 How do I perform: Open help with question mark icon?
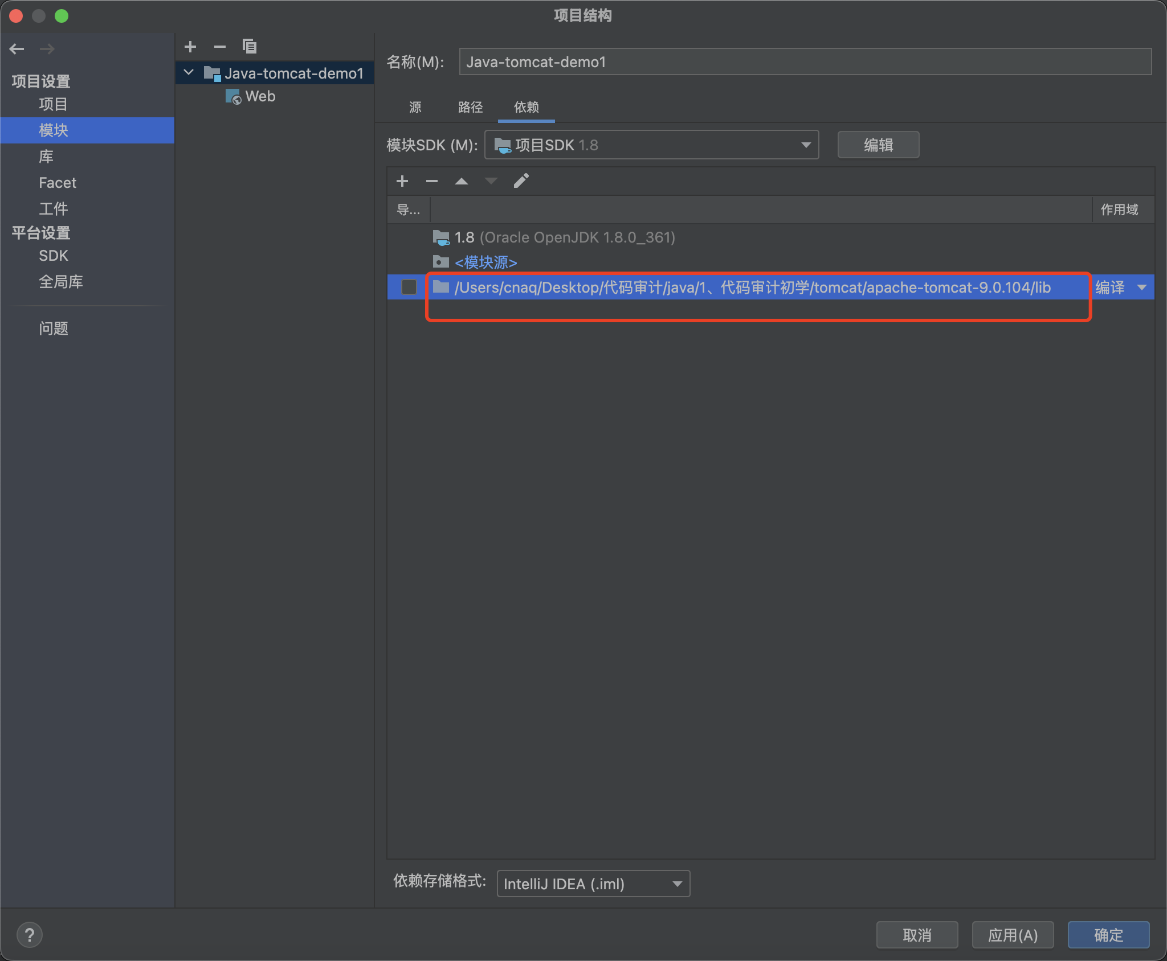[x=30, y=935]
